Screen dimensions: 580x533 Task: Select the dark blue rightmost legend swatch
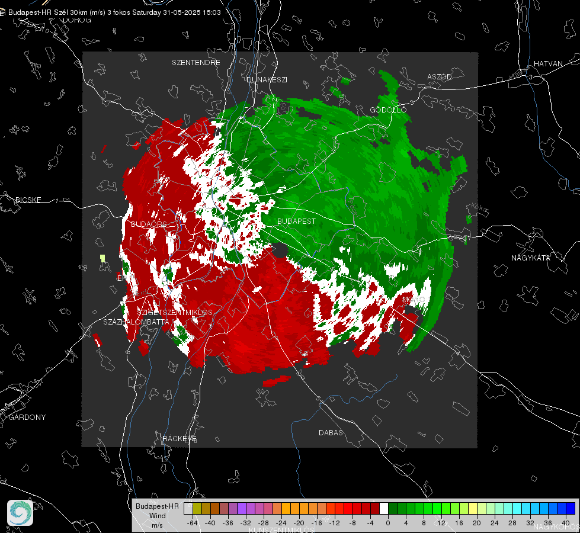point(571,508)
